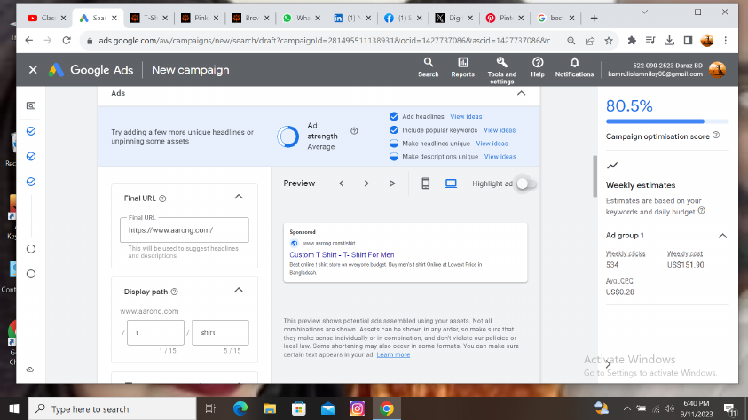This screenshot has height=420, width=748.
Task: Open new browser tab
Action: [x=594, y=18]
